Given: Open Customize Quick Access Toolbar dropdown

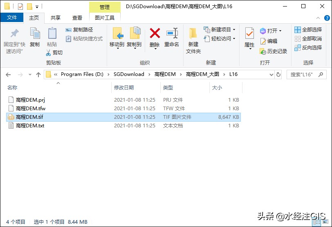Looking at the screenshot, I should (x=37, y=7).
